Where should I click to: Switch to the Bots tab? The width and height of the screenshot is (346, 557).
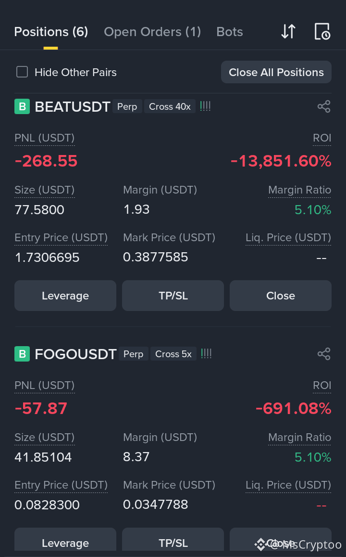230,32
